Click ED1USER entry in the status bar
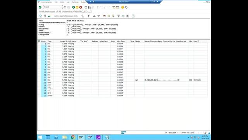 click(x=172, y=133)
